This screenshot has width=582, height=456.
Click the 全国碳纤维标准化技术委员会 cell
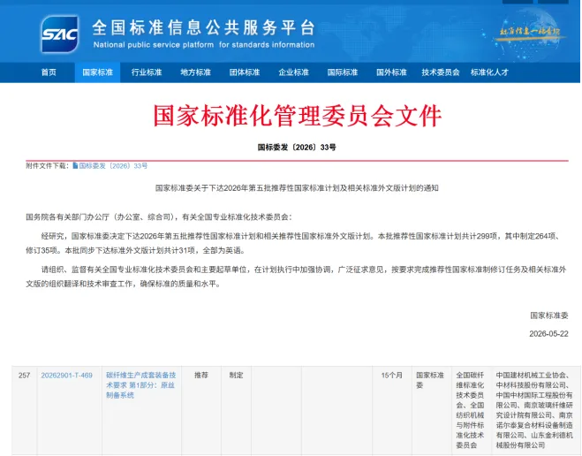click(x=470, y=410)
